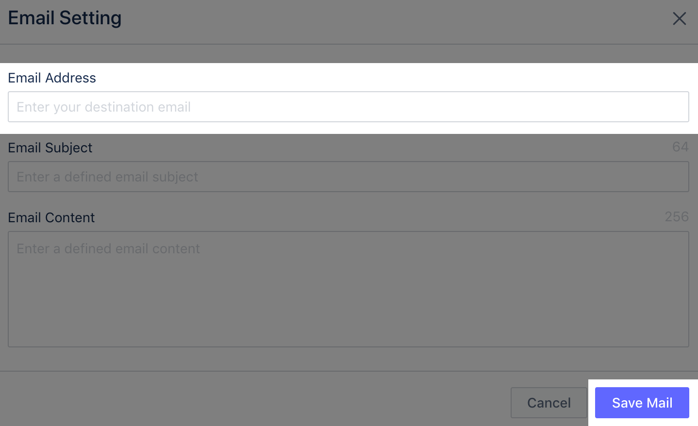Focus the Email Address input field
Viewport: 698px width, 426px height.
click(x=349, y=107)
